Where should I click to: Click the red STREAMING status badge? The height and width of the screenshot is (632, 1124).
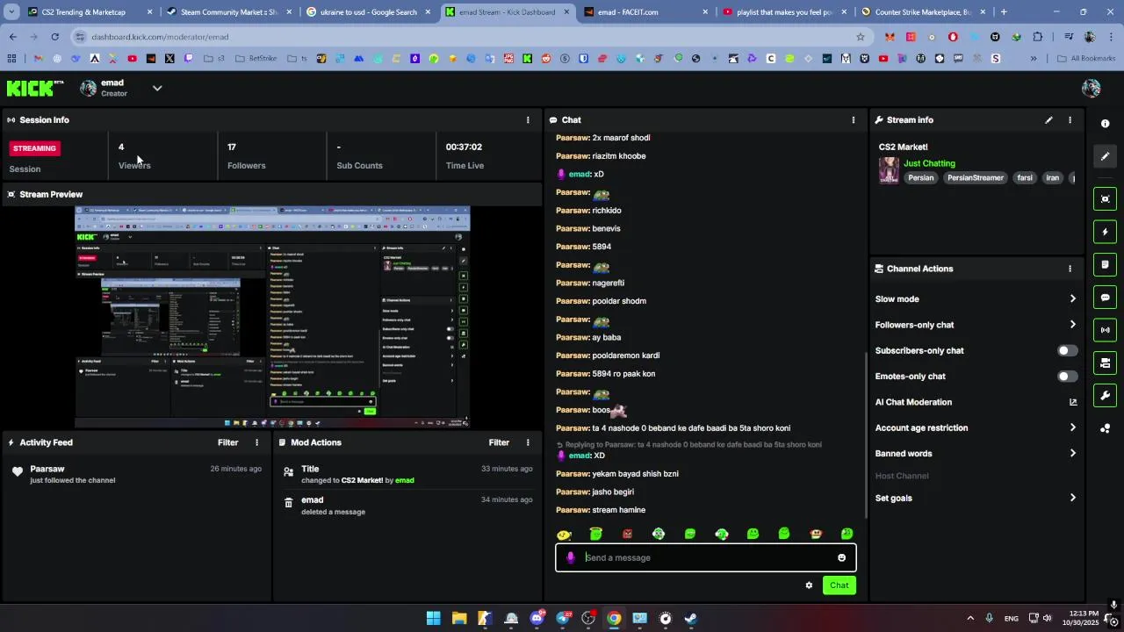coord(35,148)
